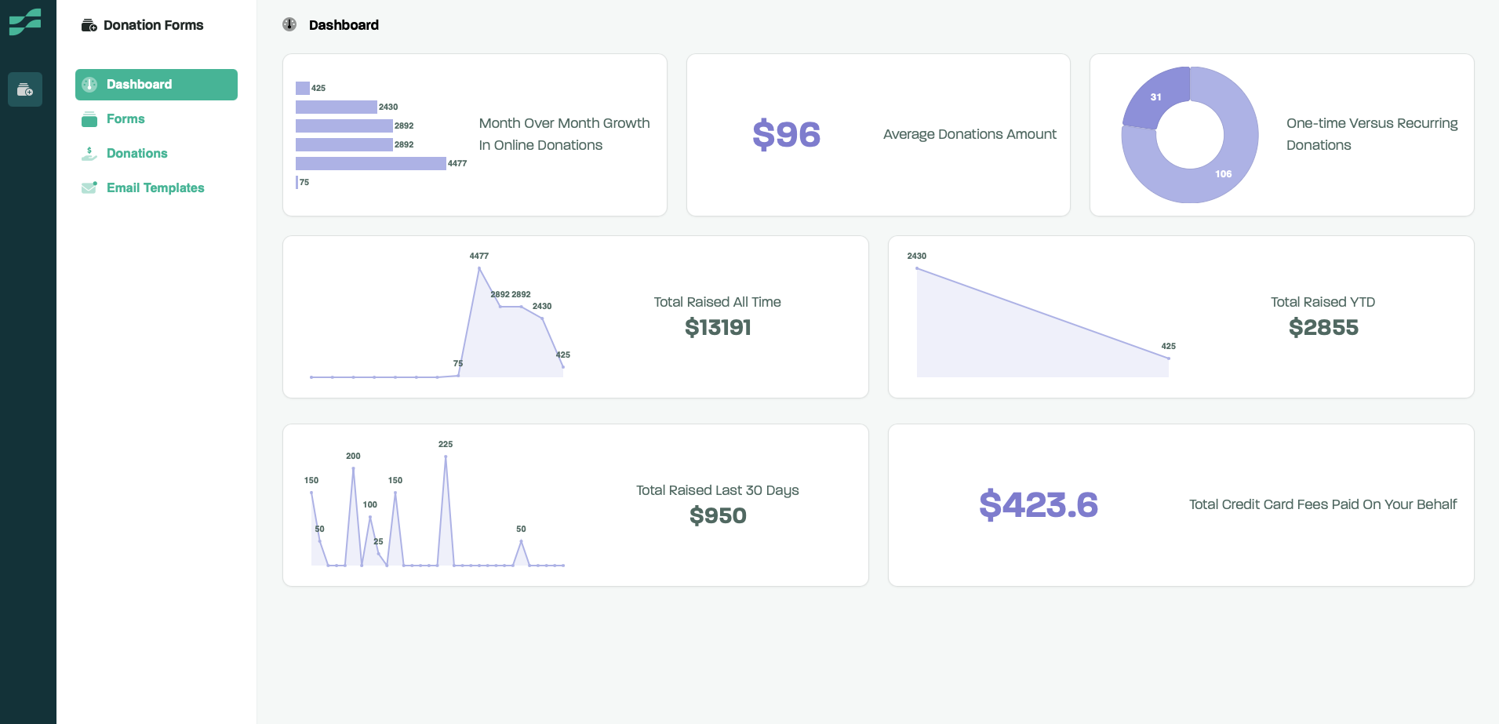Click the Donation Forms icon in the header
Image resolution: width=1499 pixels, height=724 pixels.
(x=88, y=24)
